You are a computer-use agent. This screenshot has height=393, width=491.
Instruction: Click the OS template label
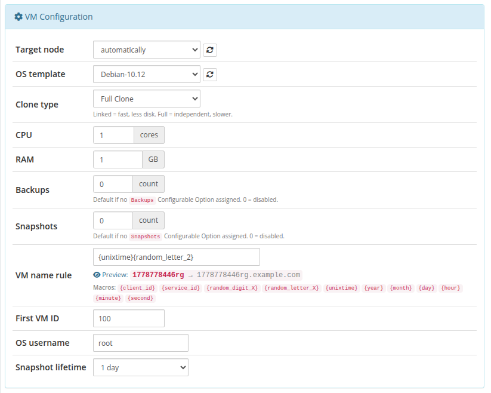pos(41,74)
